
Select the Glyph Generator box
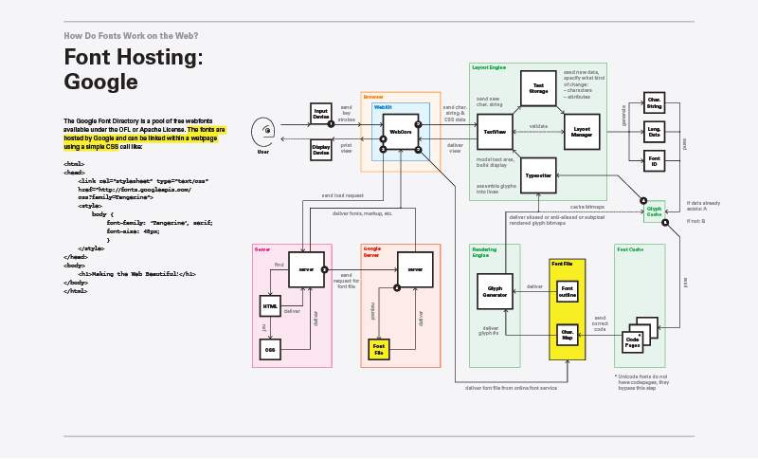495,291
